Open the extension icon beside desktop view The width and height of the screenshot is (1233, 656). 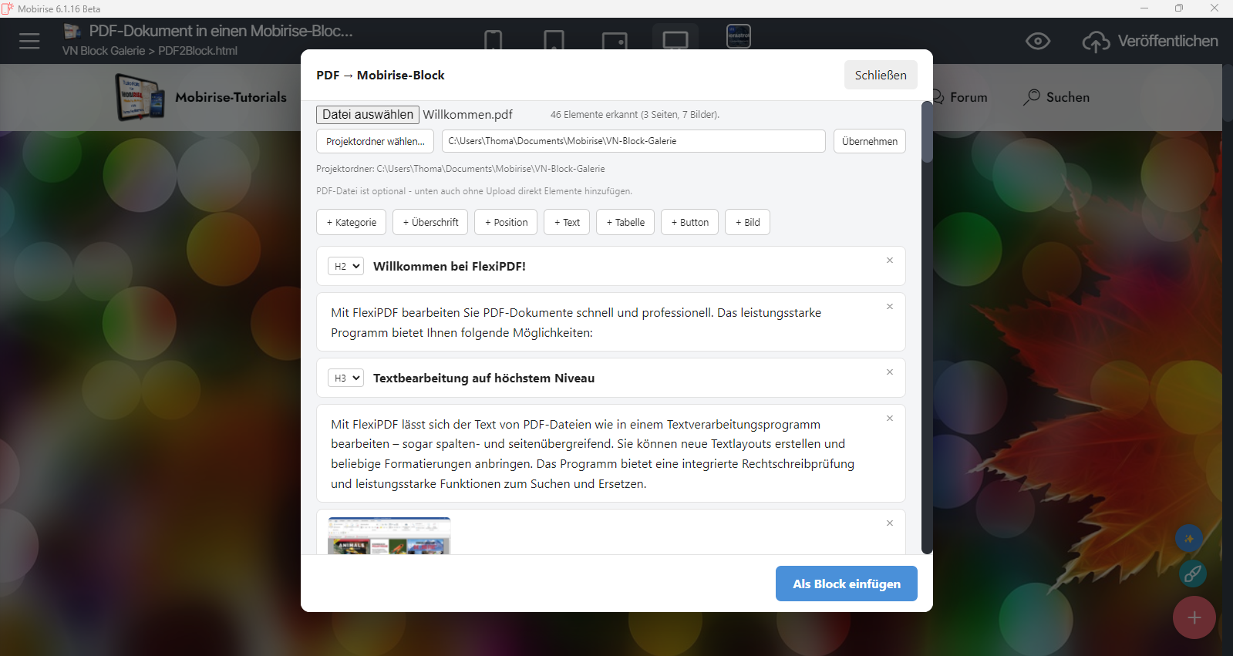739,36
